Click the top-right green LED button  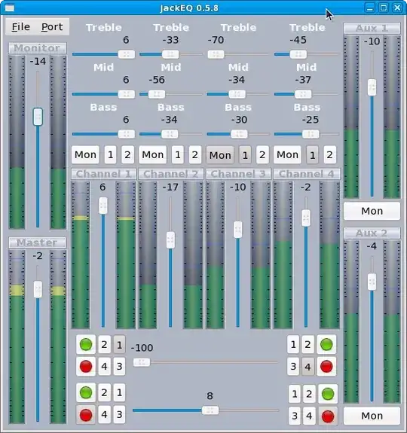(x=326, y=344)
